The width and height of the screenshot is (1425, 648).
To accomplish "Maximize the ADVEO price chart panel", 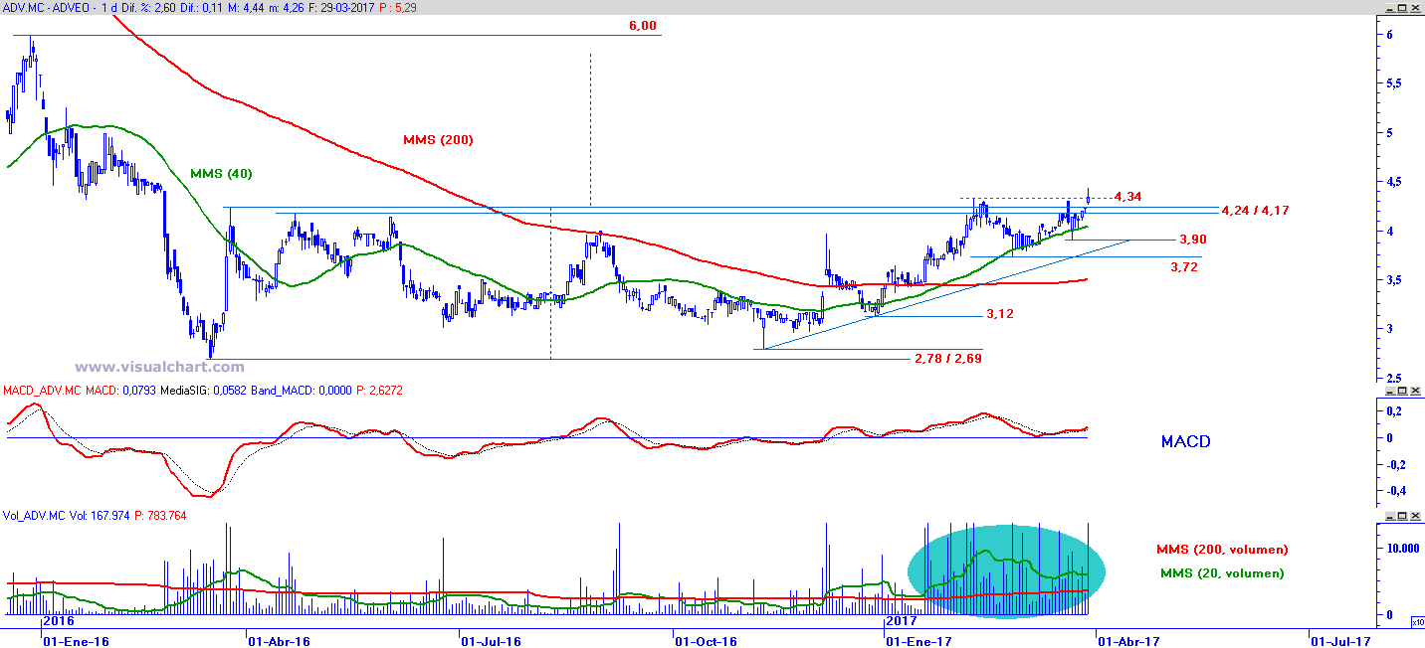I will click(x=1400, y=7).
